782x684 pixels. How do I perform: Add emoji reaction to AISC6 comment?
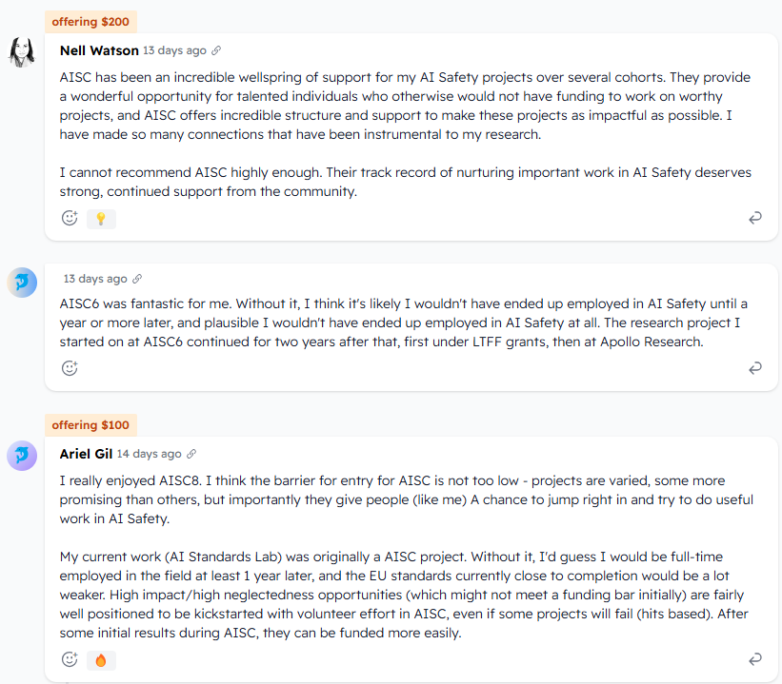70,368
